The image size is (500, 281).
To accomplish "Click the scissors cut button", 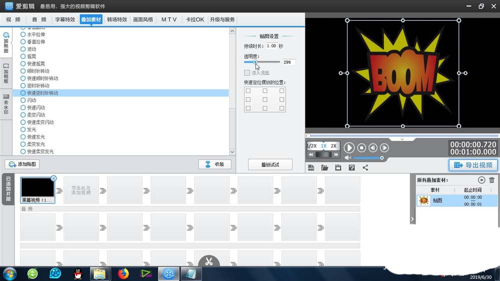I will point(209,261).
